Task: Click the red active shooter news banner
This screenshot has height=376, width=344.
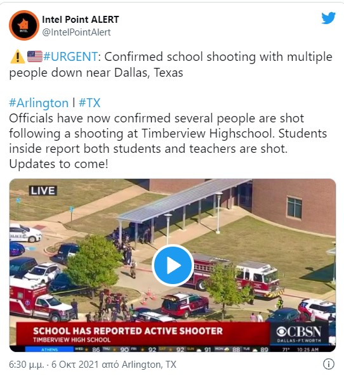Action: click(x=143, y=334)
